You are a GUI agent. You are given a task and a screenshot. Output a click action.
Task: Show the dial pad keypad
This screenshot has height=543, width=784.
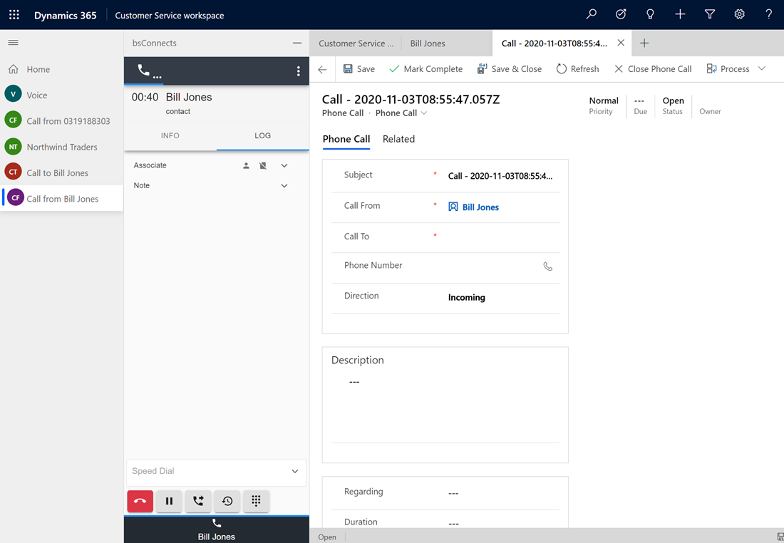(x=256, y=501)
